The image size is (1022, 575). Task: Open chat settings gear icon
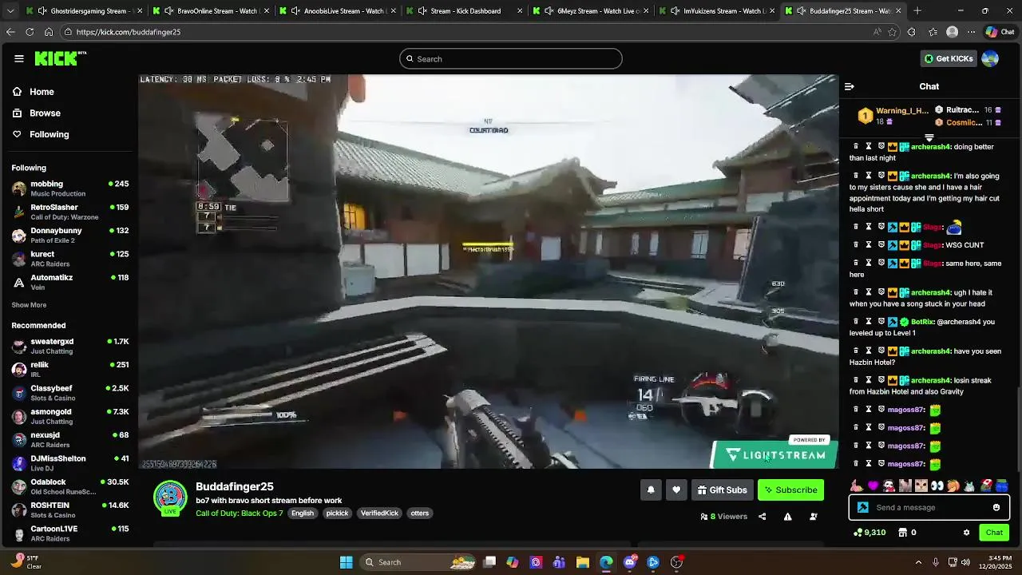966,533
